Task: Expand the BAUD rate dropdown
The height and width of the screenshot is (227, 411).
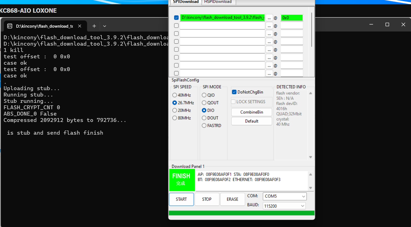Action: click(x=284, y=206)
